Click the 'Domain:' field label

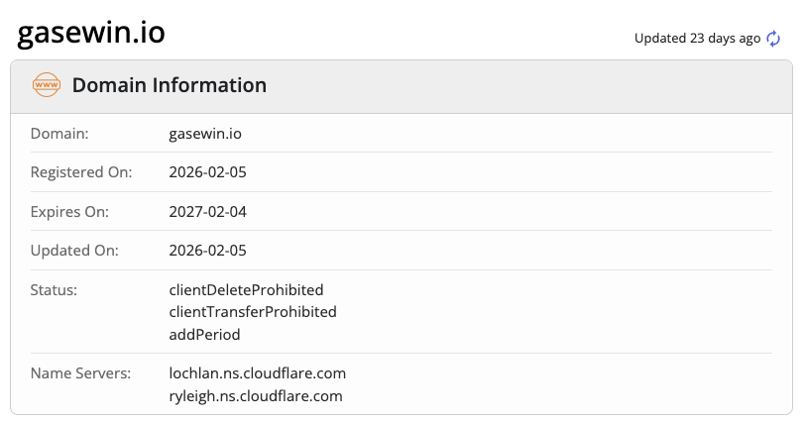tap(59, 133)
